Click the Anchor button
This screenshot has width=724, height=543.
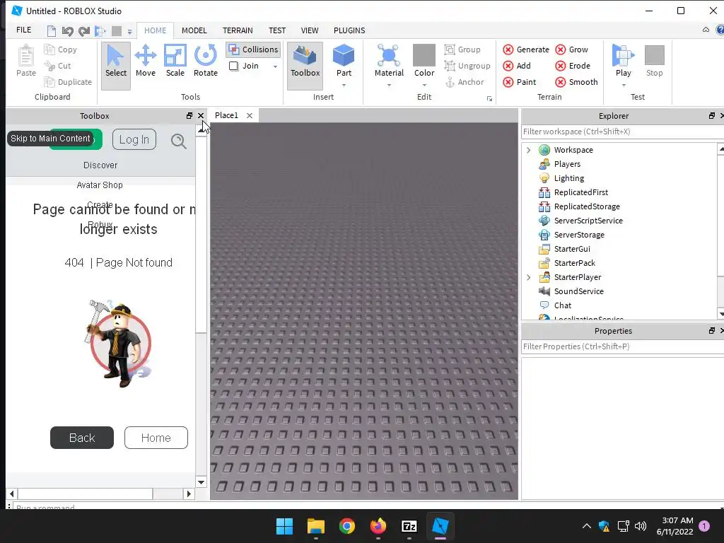click(x=464, y=82)
